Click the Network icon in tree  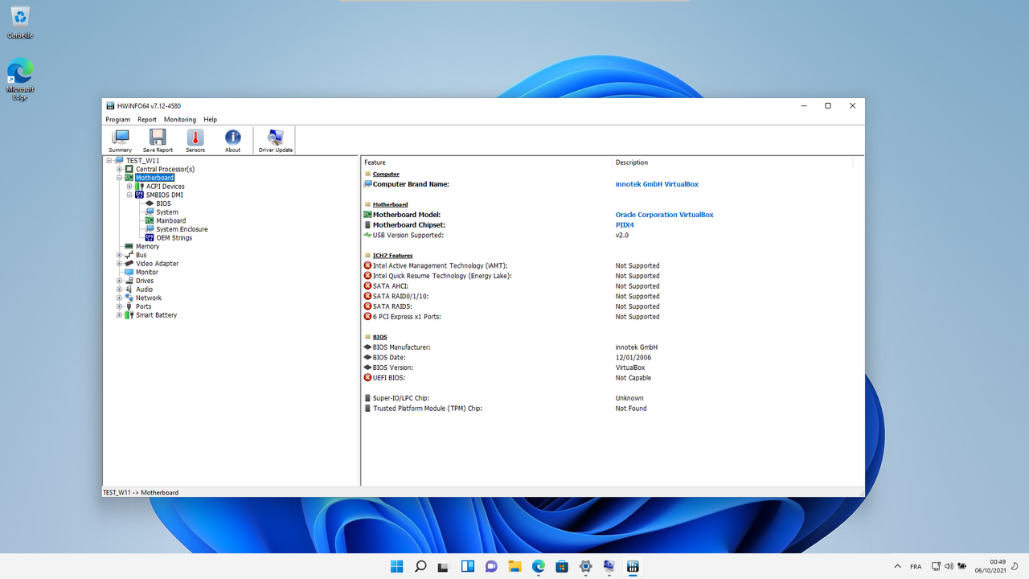(x=129, y=298)
